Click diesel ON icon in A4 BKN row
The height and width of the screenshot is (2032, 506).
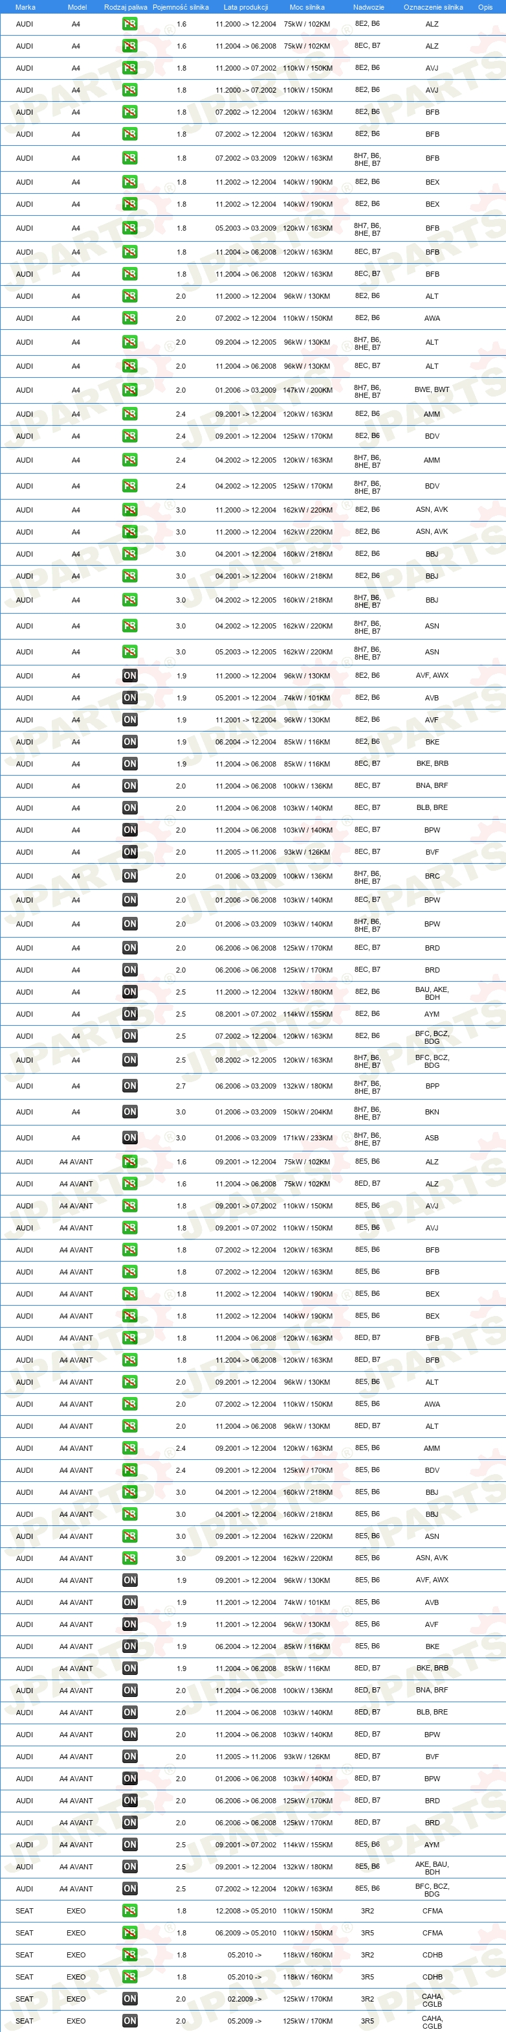(130, 1113)
